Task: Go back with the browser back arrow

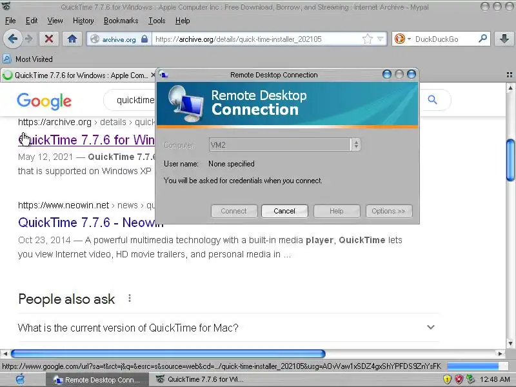Action: pos(12,39)
